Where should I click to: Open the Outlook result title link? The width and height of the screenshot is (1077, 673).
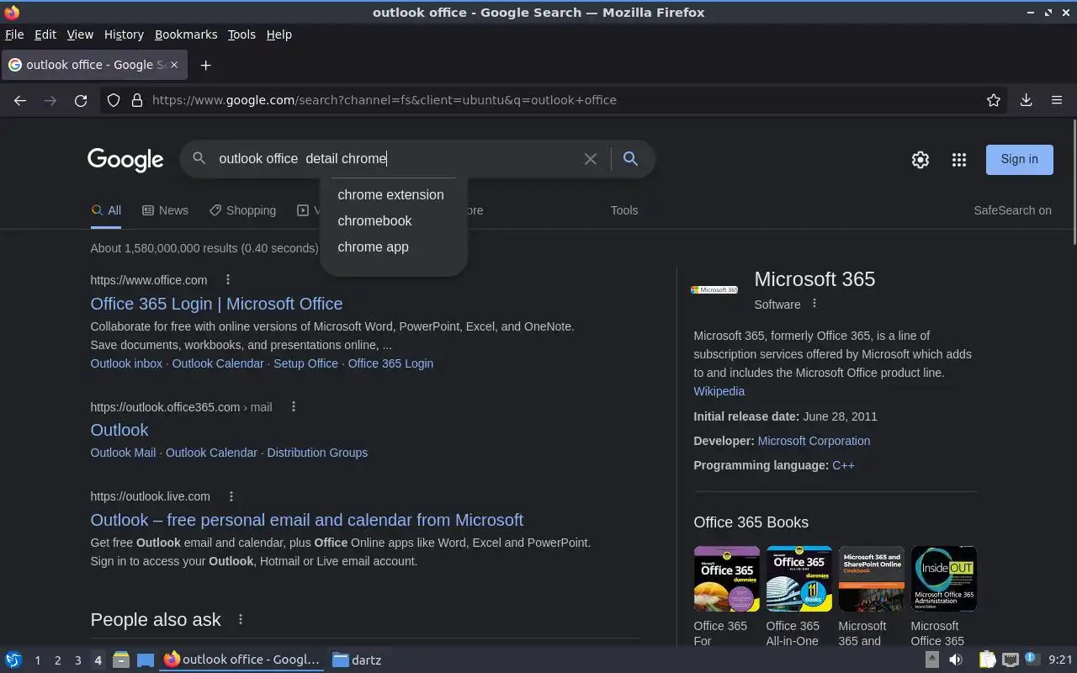[119, 430]
